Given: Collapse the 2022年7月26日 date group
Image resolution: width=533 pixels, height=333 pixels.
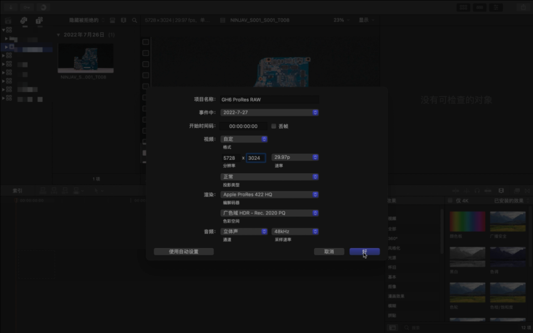Looking at the screenshot, I should point(58,35).
